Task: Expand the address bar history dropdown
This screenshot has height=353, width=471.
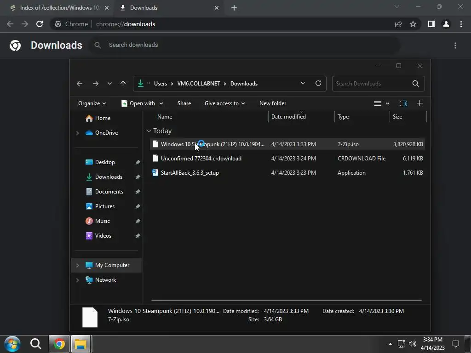Action: point(303,84)
